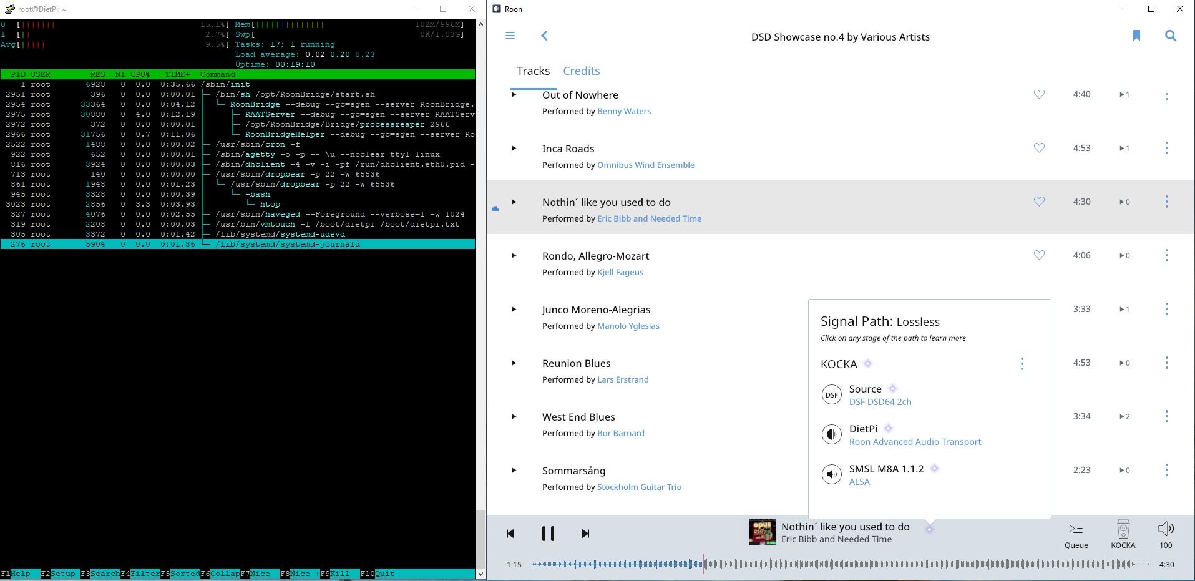Open KOCKA signal path three-dot menu
This screenshot has height=581, width=1195.
pyautogui.click(x=1022, y=364)
